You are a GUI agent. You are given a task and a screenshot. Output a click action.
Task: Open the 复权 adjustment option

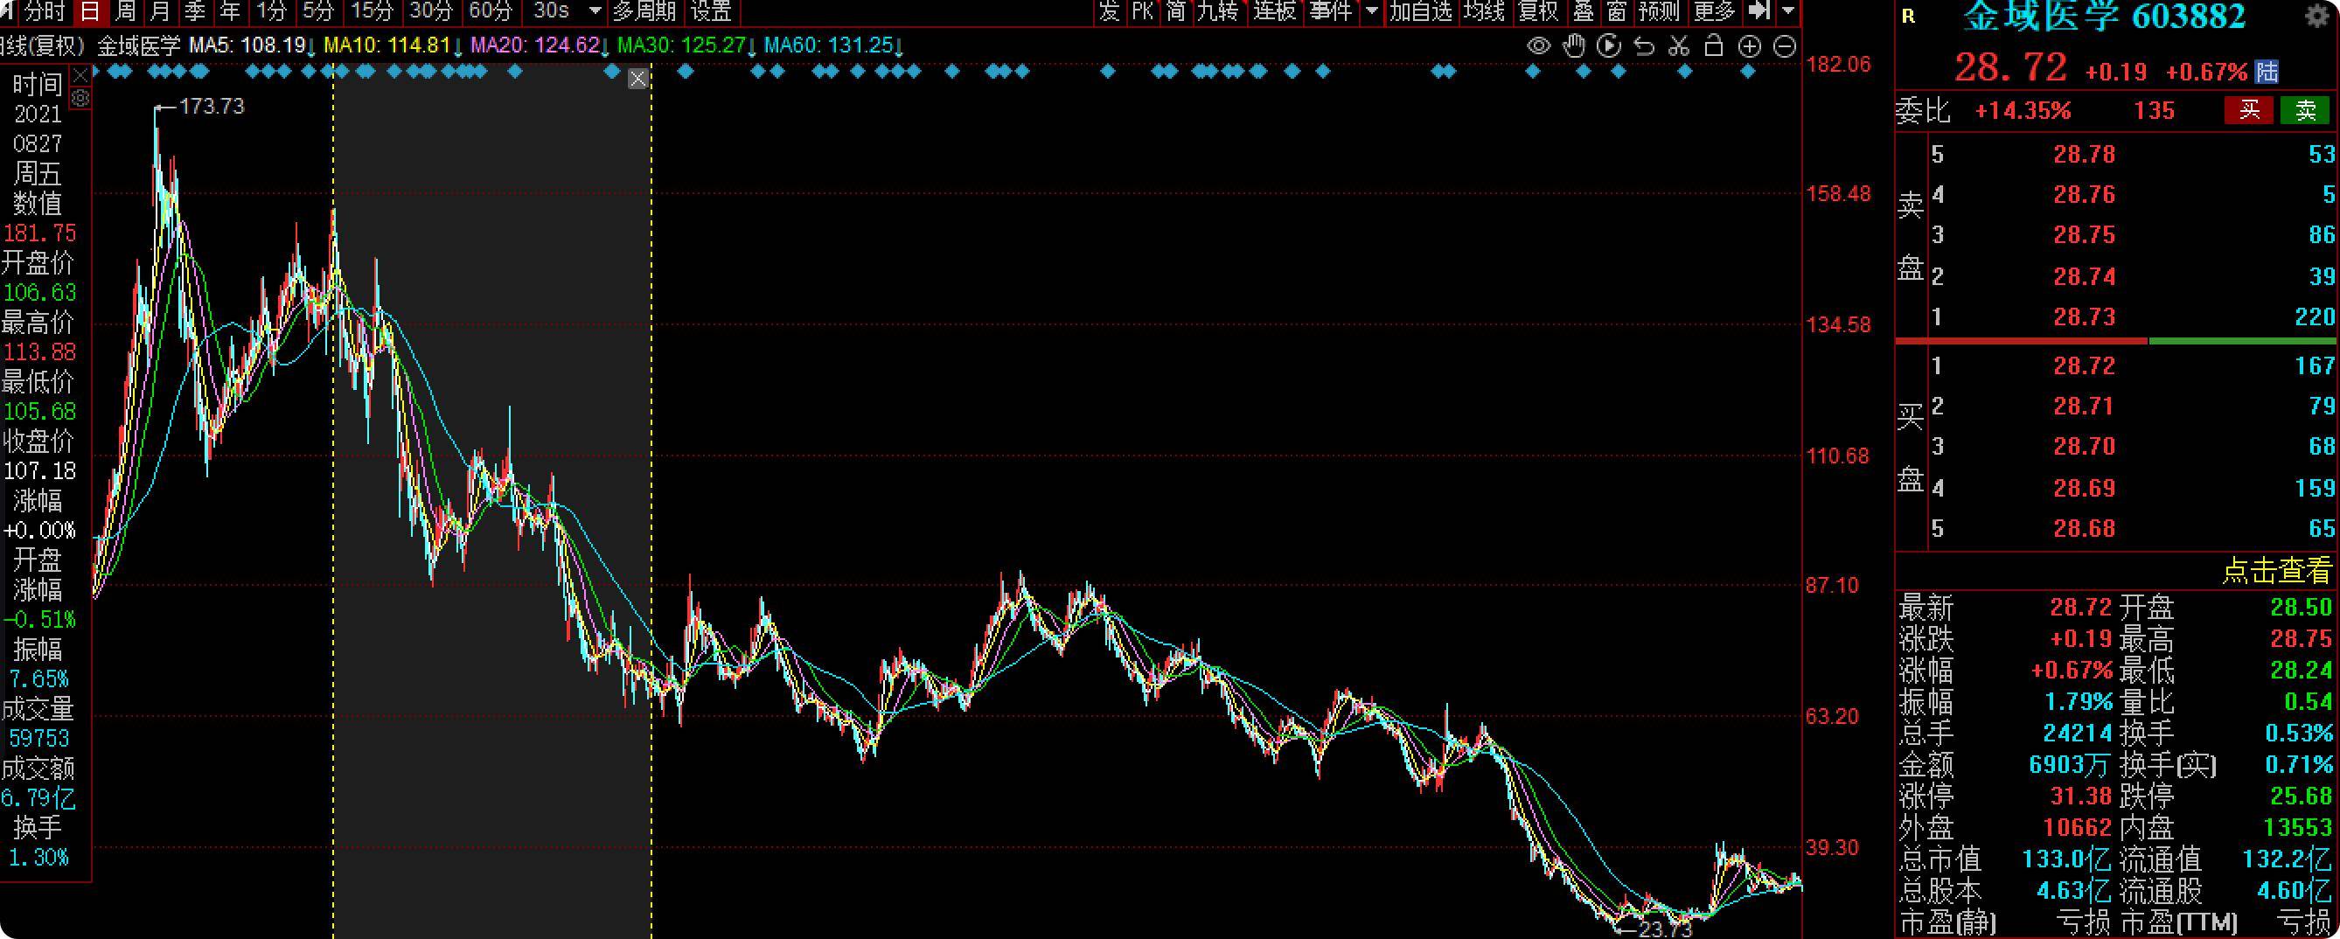1539,12
